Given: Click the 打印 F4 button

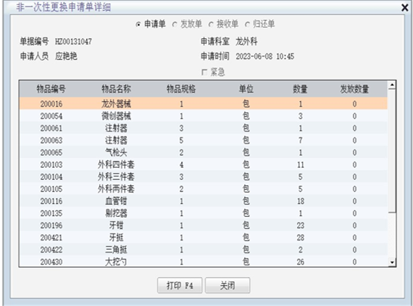Looking at the screenshot, I should pyautogui.click(x=179, y=285).
